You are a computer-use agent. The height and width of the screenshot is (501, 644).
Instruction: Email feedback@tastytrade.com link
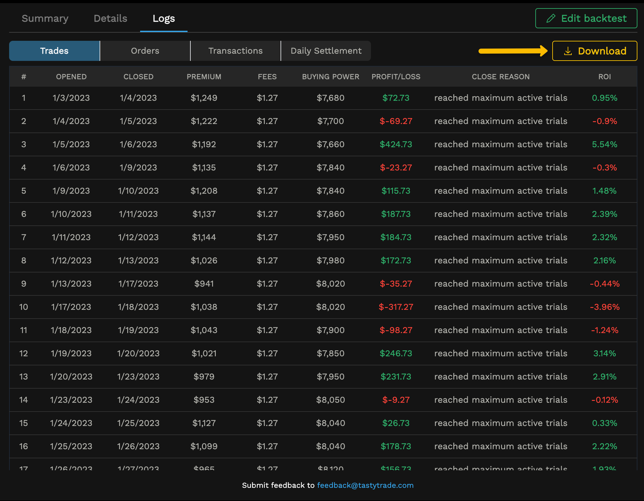tap(365, 485)
